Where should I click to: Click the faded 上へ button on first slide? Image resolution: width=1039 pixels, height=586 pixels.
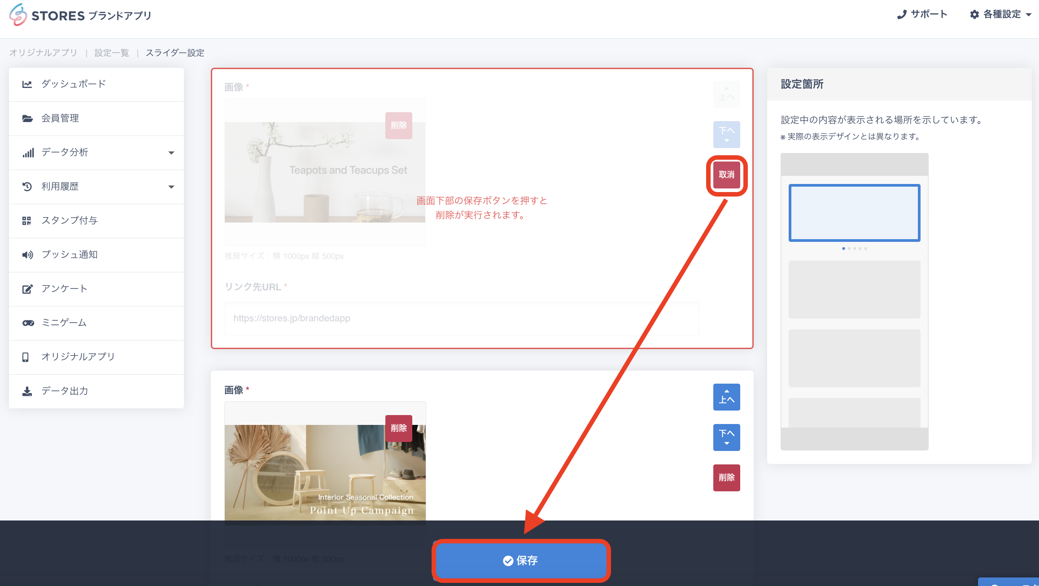[727, 94]
